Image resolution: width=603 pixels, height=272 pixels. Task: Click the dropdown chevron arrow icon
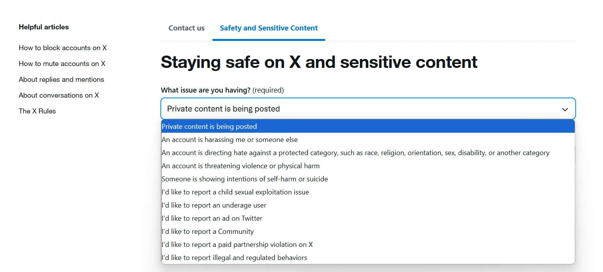point(565,109)
